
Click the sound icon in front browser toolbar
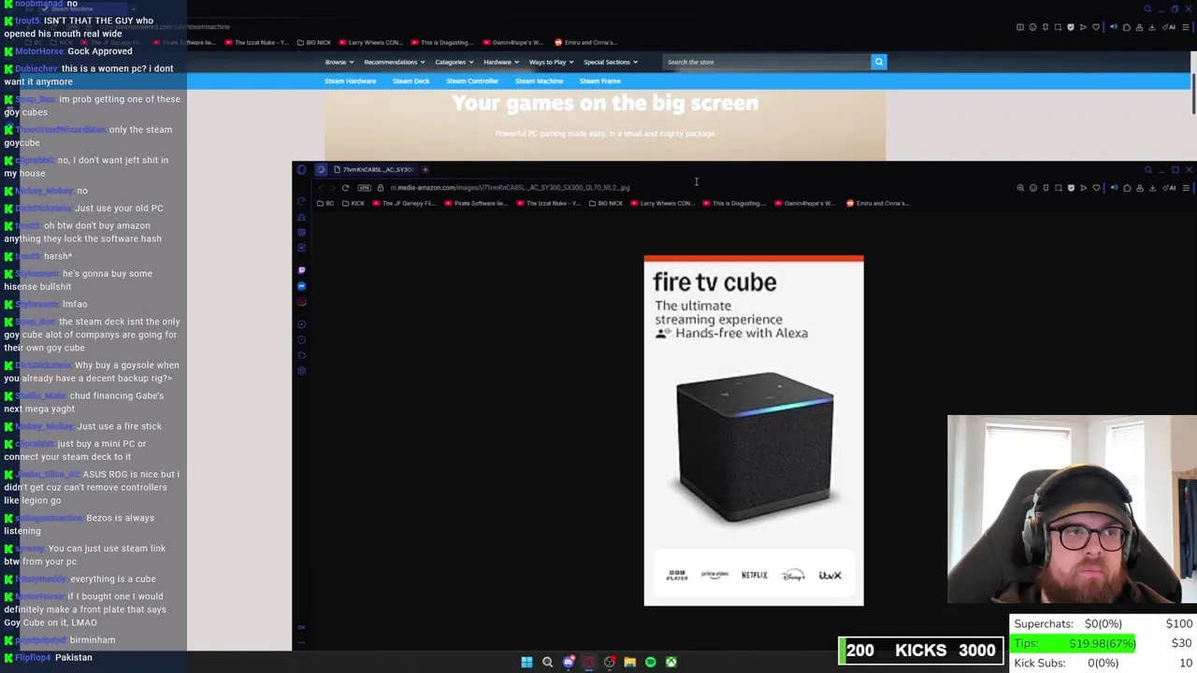coord(1115,188)
